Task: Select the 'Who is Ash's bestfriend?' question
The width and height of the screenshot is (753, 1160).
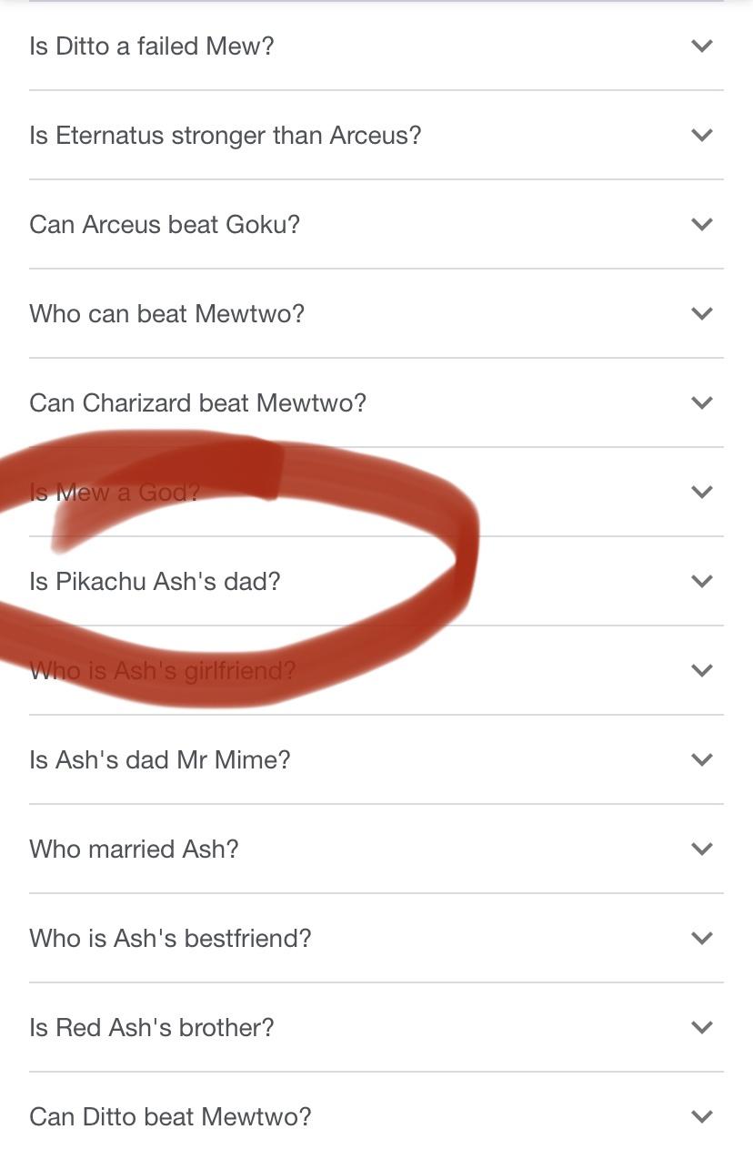Action: click(x=170, y=938)
